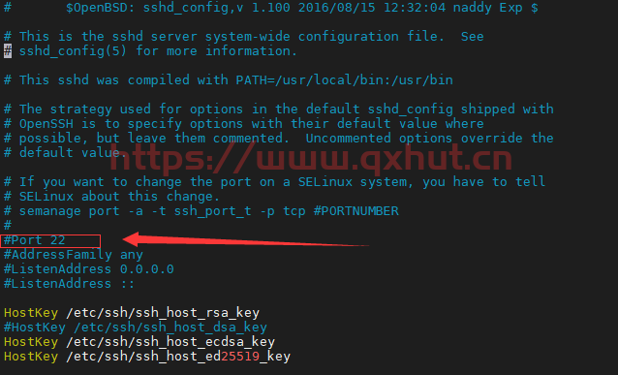Click the #ListenAddress :: line
The image size is (618, 375).
point(70,284)
